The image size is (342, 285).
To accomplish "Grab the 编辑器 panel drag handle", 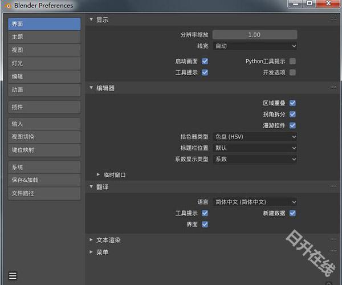I will pos(333,88).
